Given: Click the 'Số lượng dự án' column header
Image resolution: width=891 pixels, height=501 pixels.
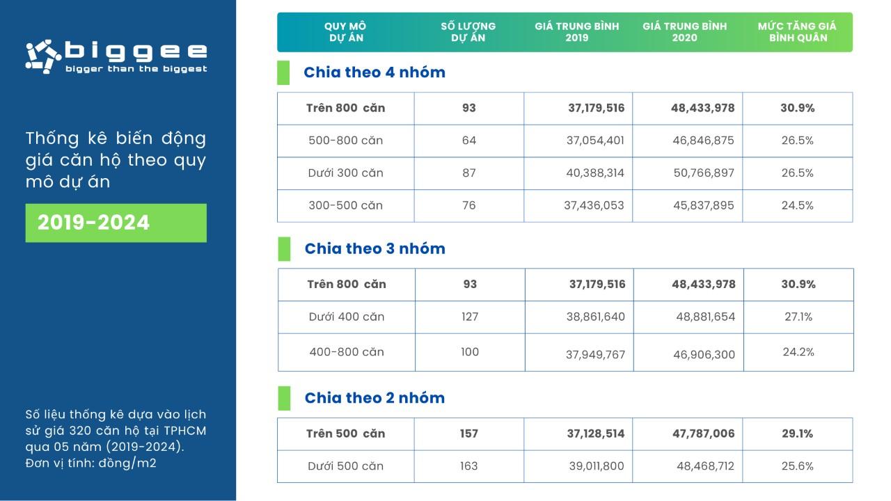Looking at the screenshot, I should click(468, 32).
